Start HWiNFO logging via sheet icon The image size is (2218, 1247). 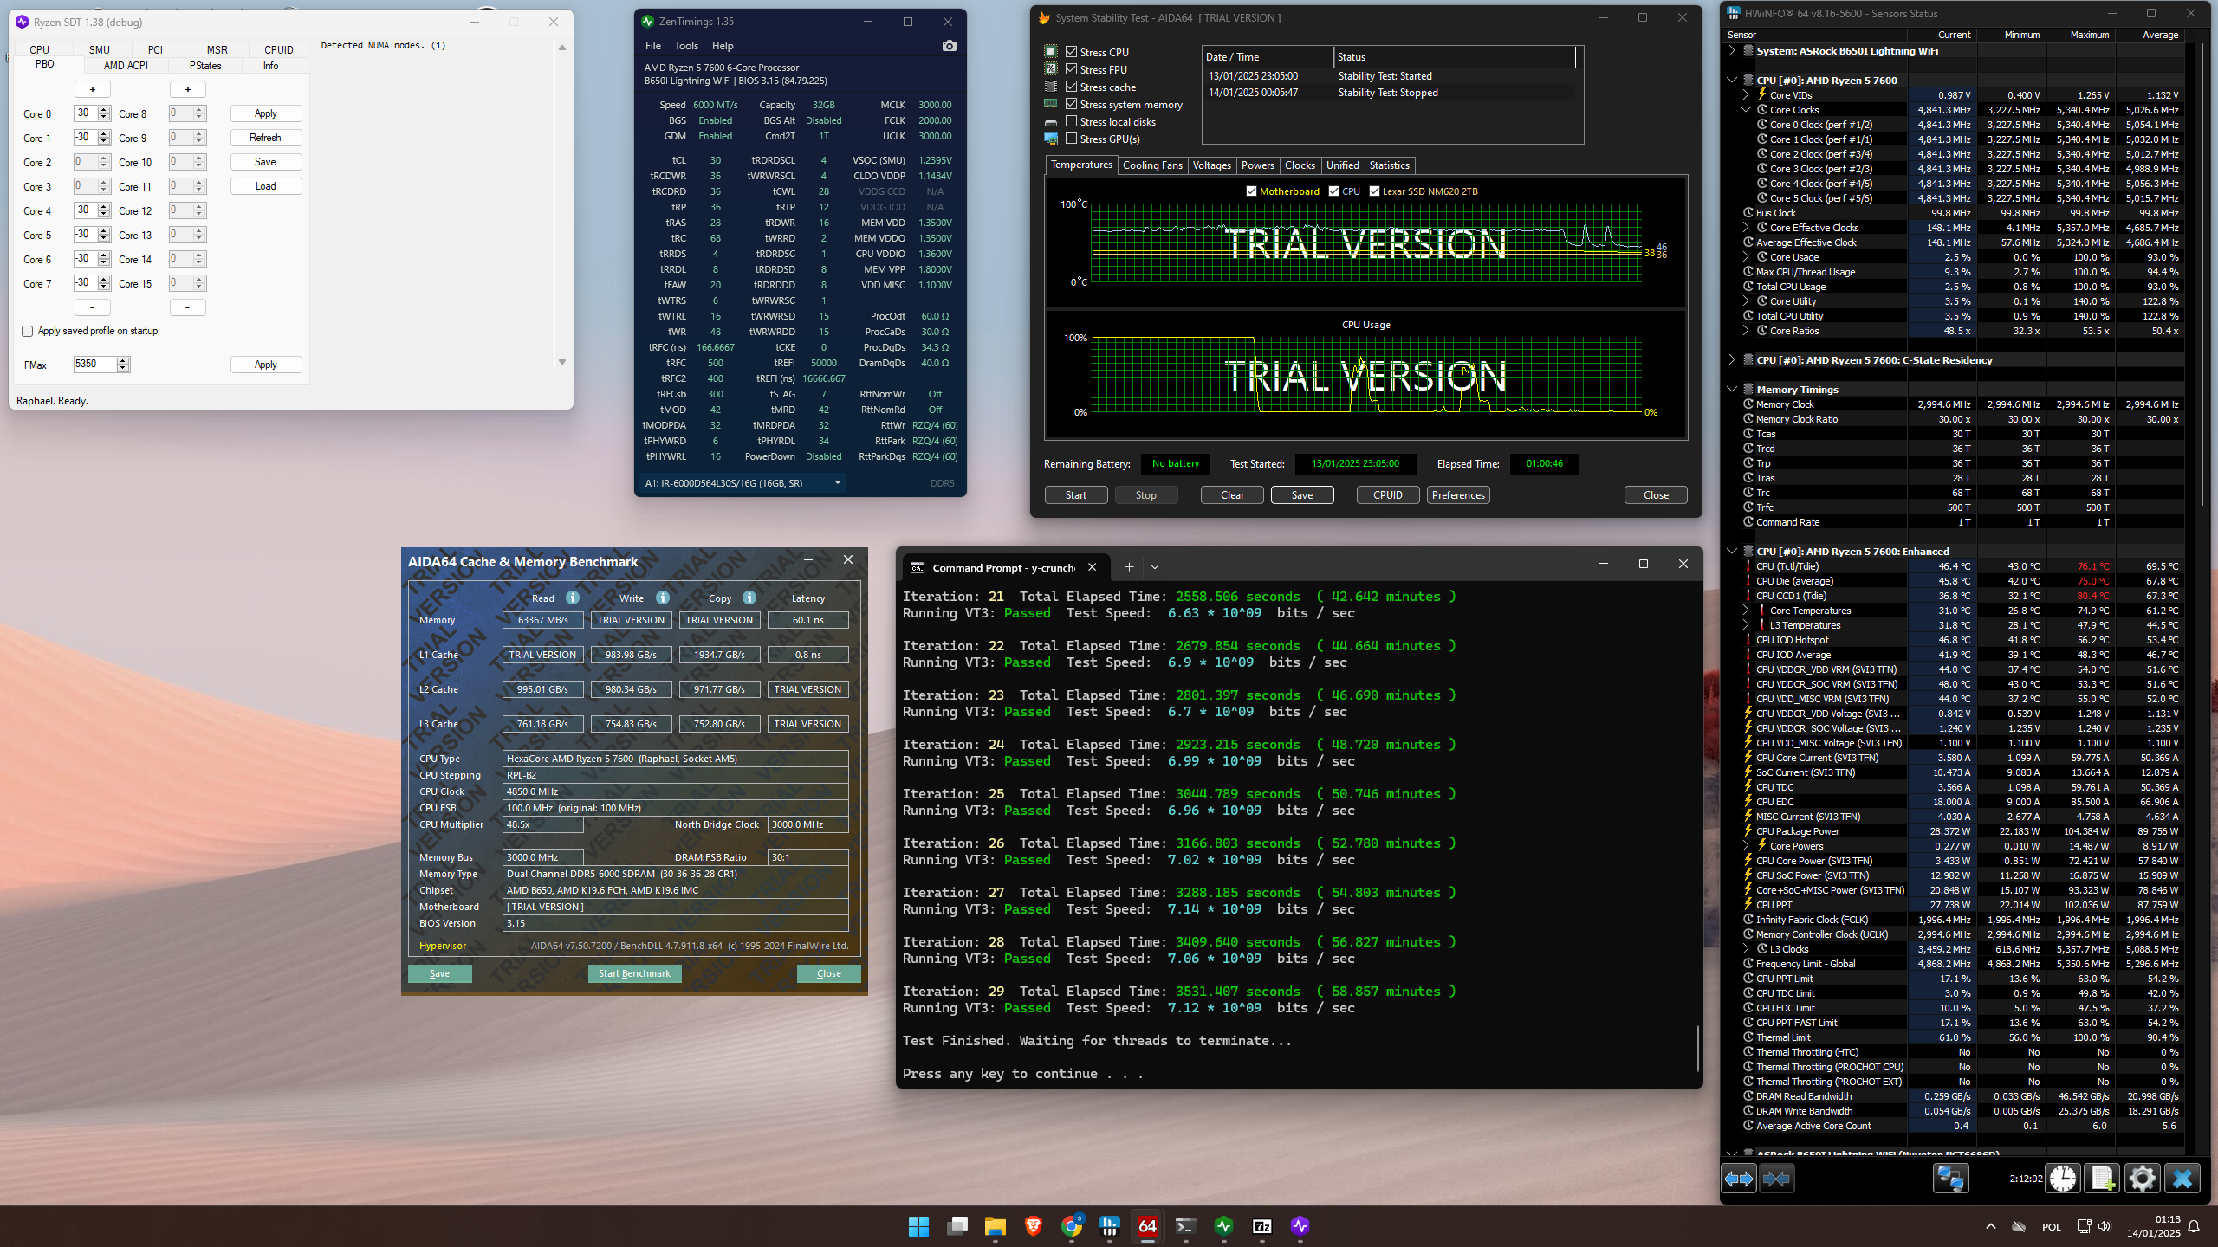pyautogui.click(x=2102, y=1179)
